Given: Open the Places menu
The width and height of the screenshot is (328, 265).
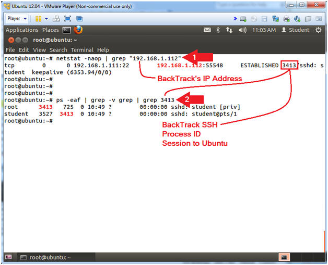Looking at the screenshot, I should pos(51,30).
